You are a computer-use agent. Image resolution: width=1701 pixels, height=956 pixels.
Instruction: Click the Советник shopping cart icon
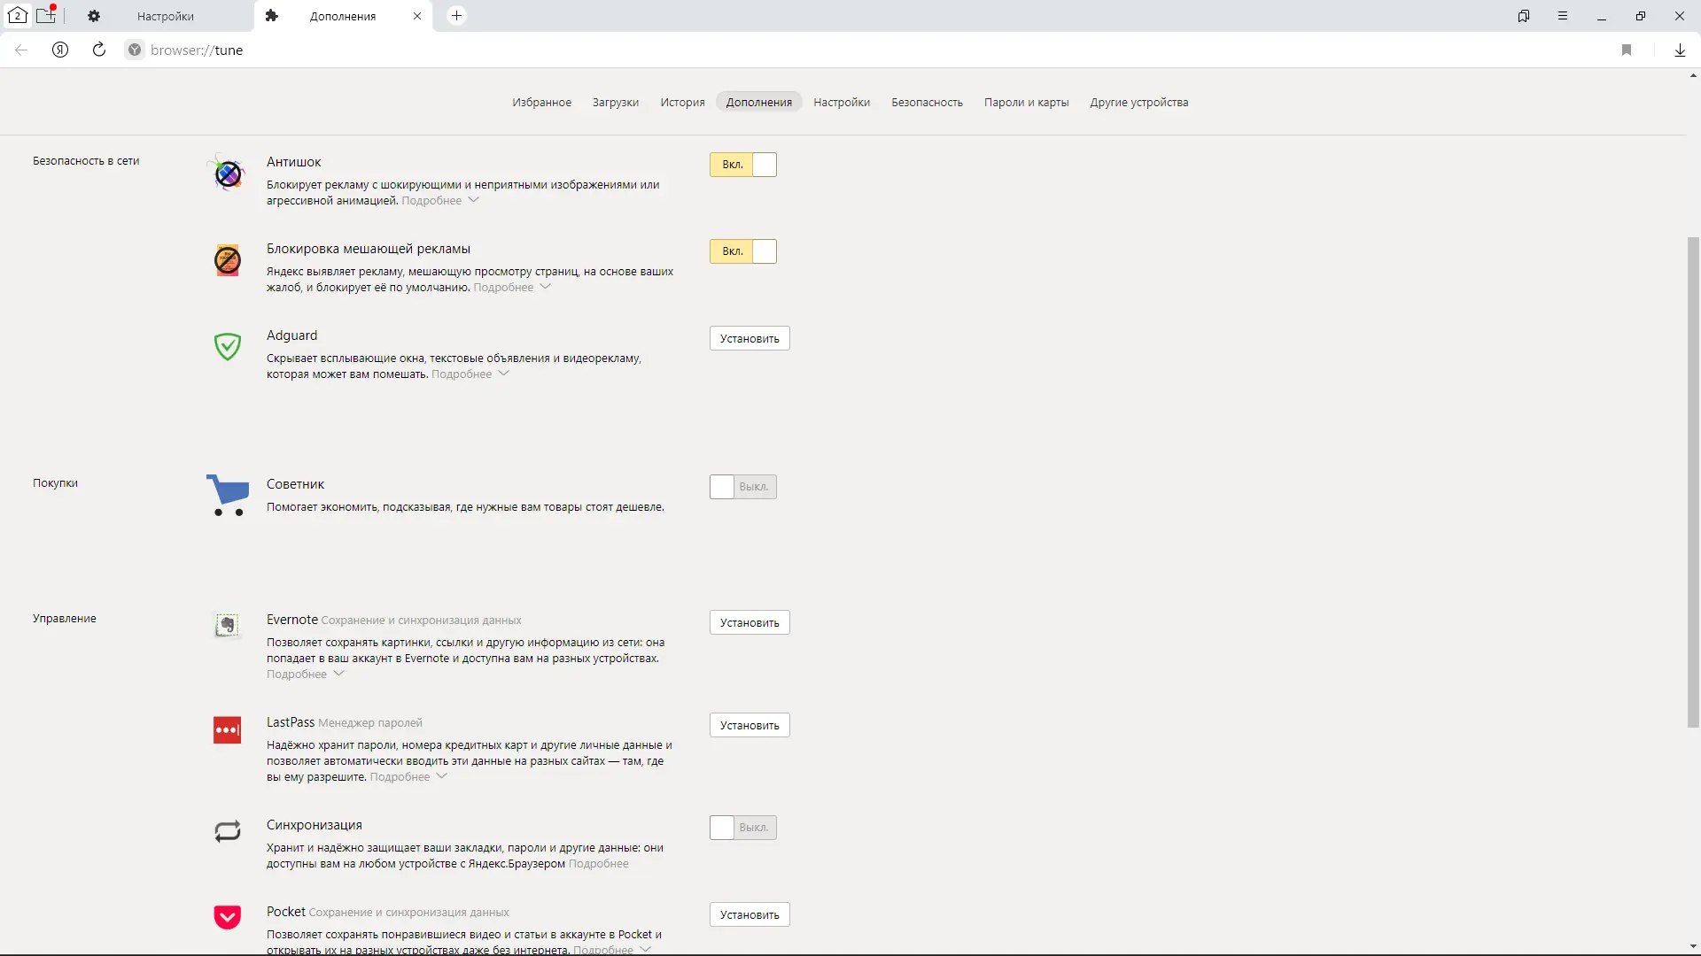[x=228, y=495]
